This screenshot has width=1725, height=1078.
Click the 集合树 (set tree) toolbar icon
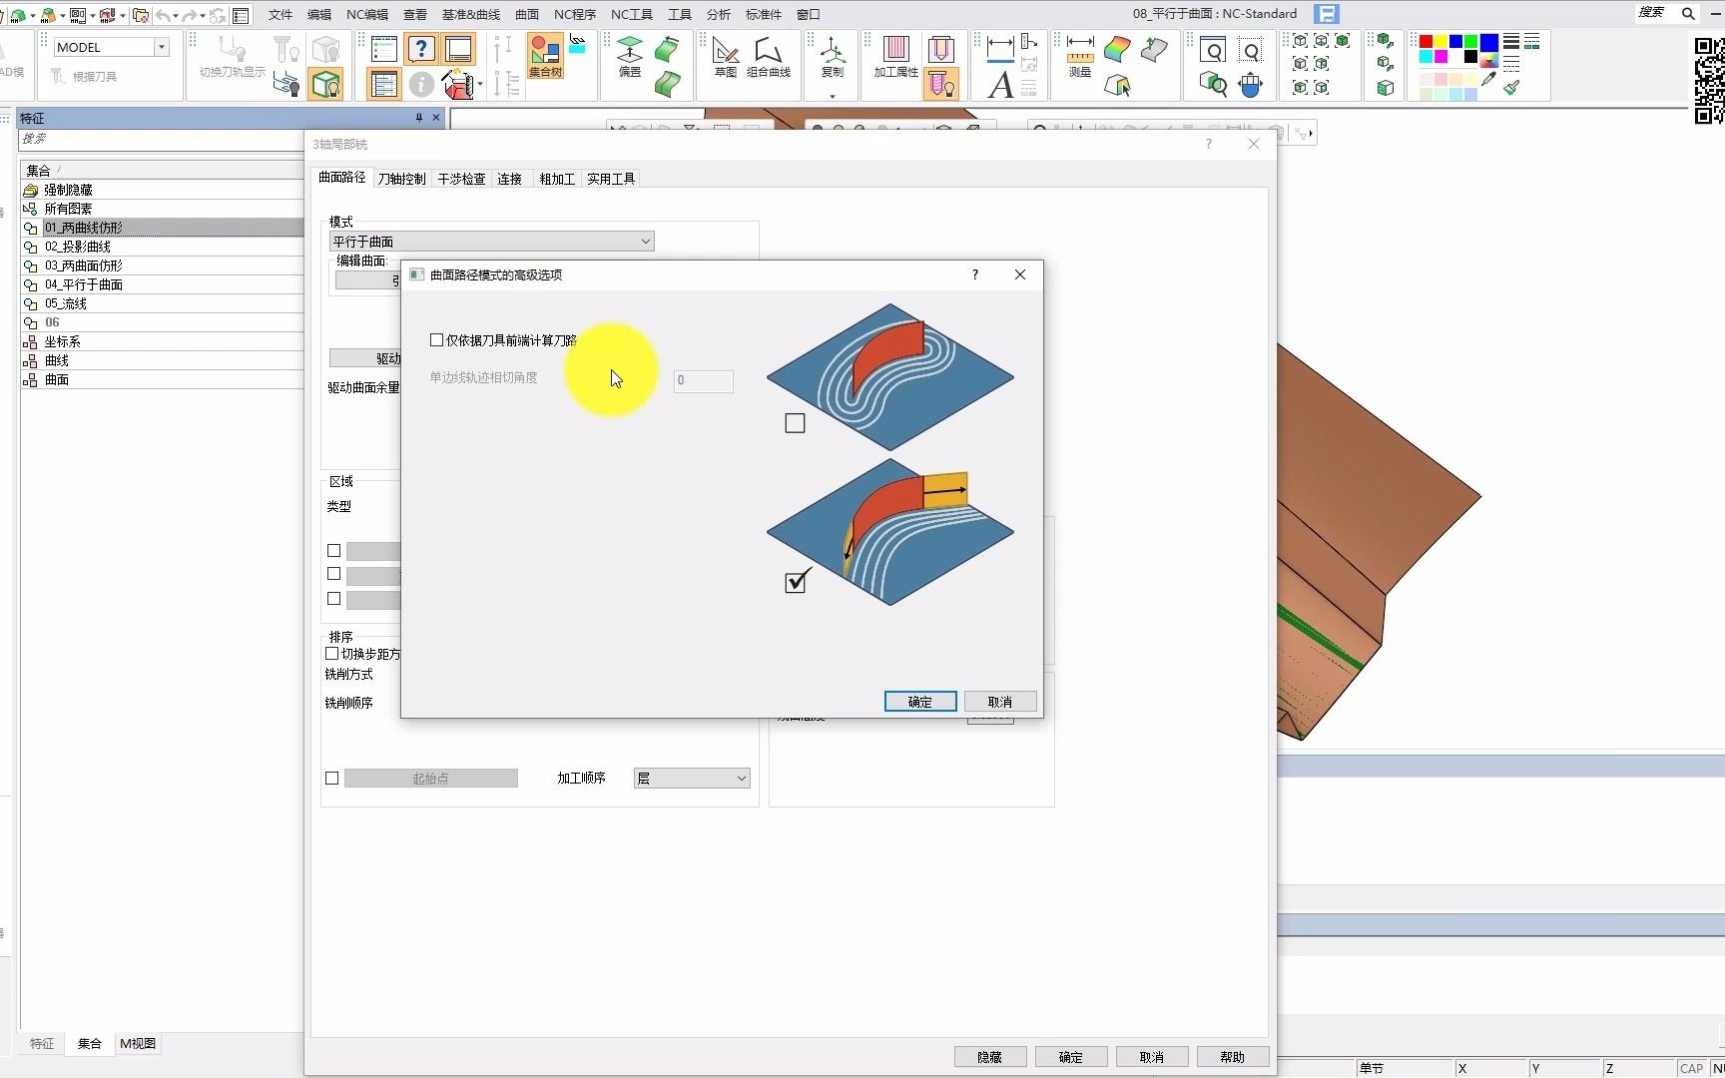tap(545, 56)
